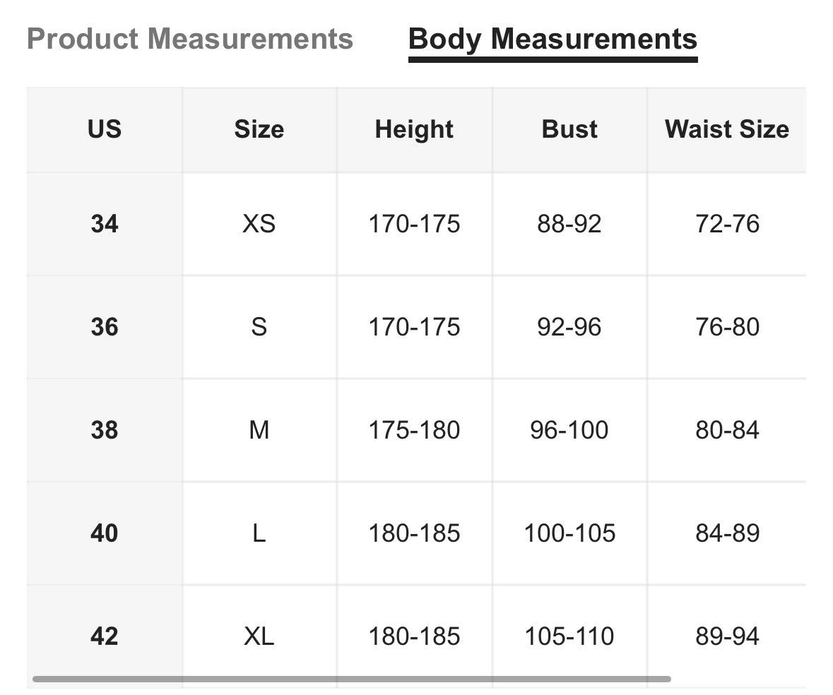
Task: Click the Bust column header
Action: (x=569, y=129)
